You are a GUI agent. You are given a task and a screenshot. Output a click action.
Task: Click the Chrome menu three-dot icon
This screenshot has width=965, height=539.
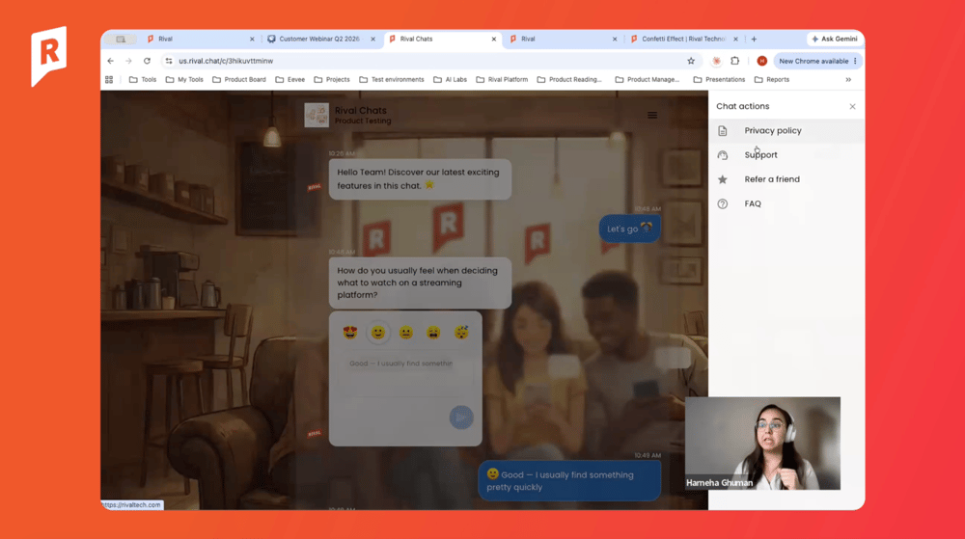point(855,61)
